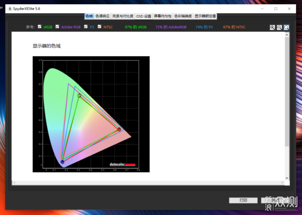
Task: Uncheck the sRGB reference checkbox
Action: 39,26
